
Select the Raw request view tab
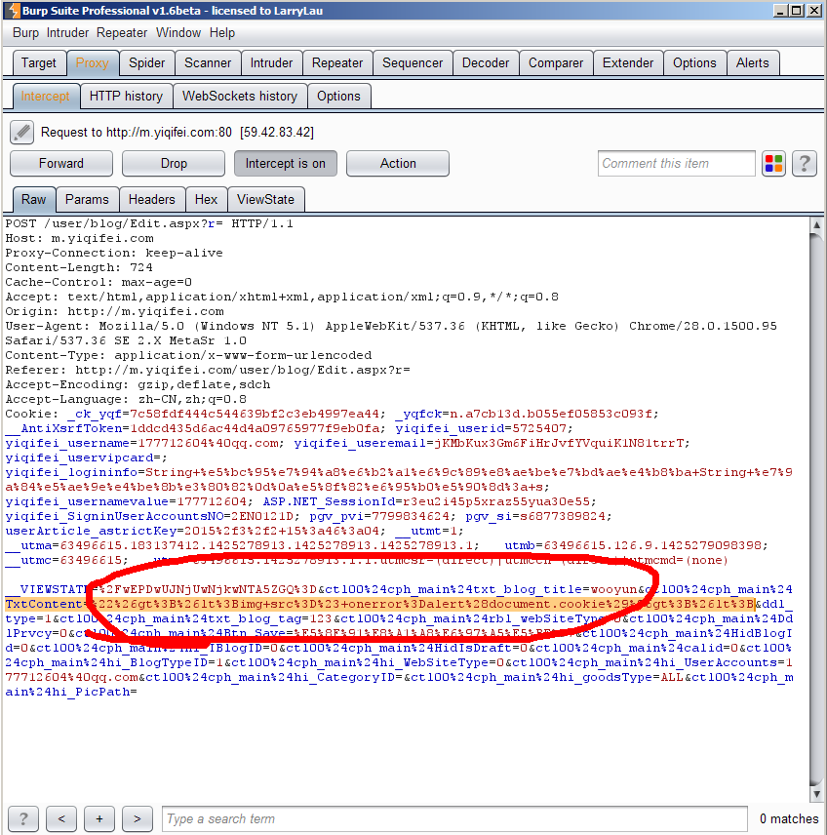pos(33,200)
